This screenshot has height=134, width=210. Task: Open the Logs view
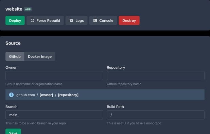point(76,20)
